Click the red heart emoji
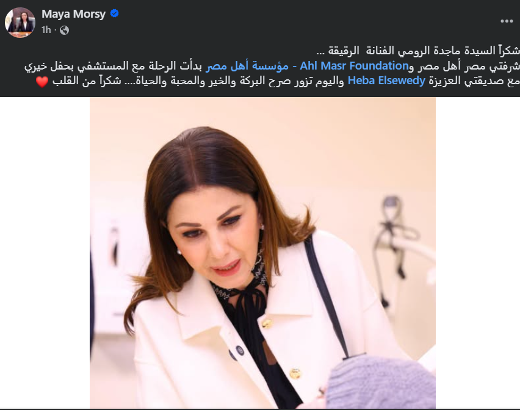This screenshot has height=410, width=520. (42, 82)
